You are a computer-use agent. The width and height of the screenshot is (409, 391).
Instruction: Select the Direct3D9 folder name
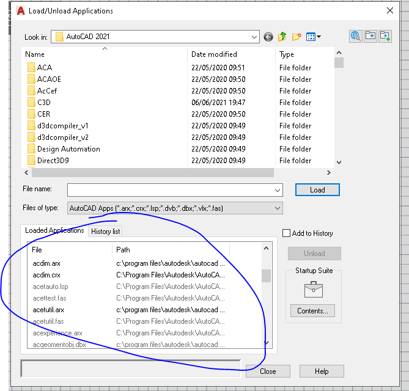pyautogui.click(x=53, y=160)
